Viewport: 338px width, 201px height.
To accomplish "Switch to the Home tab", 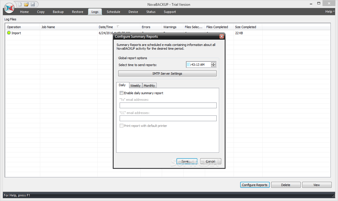I will (x=24, y=12).
